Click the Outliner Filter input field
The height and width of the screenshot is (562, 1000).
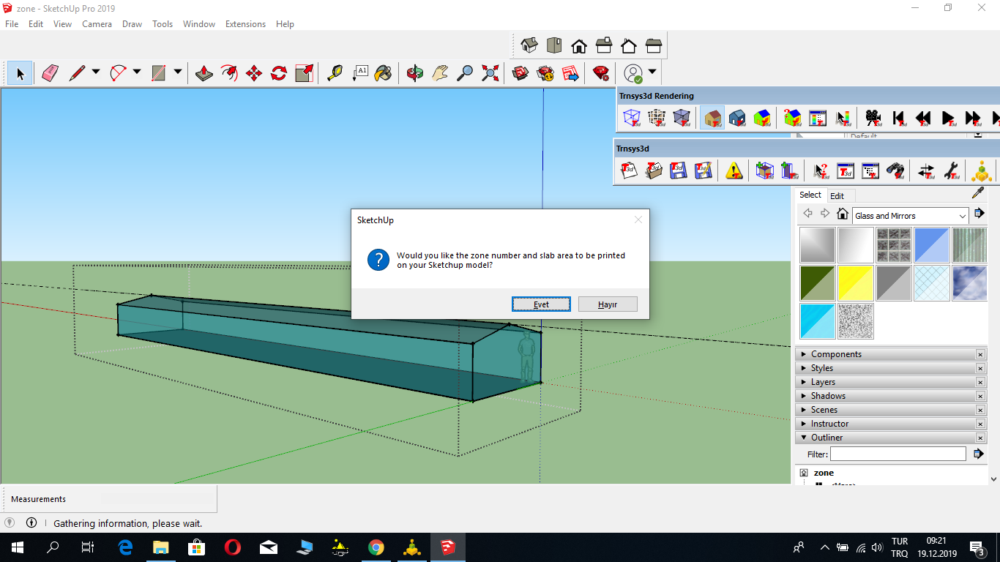[x=898, y=454]
